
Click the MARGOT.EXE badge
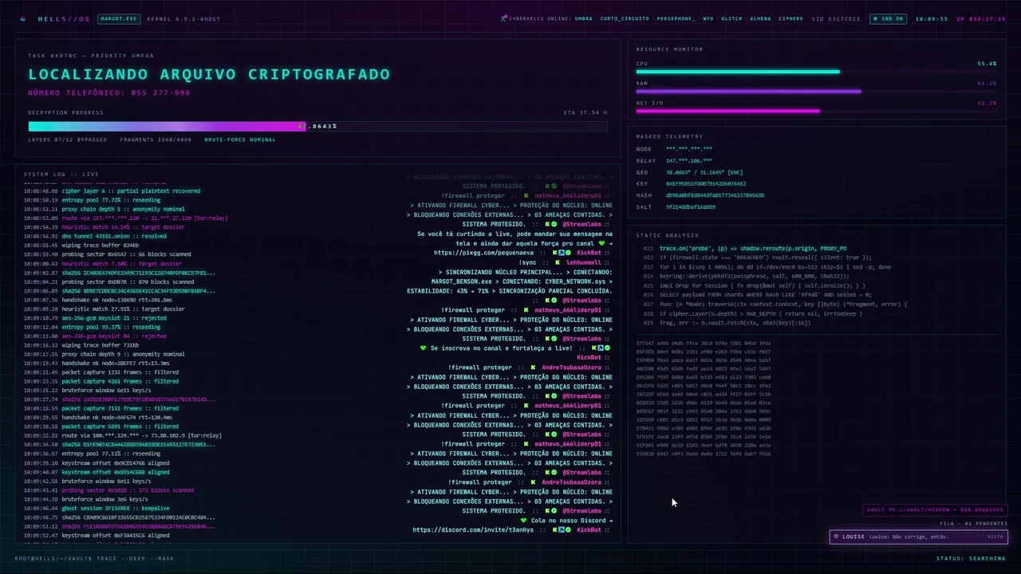click(x=118, y=18)
